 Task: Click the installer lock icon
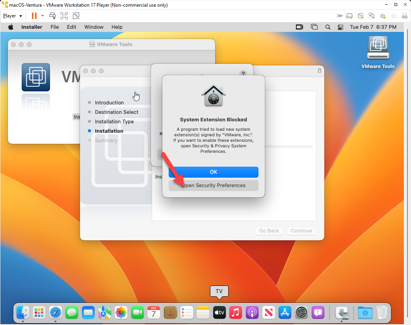(319, 71)
